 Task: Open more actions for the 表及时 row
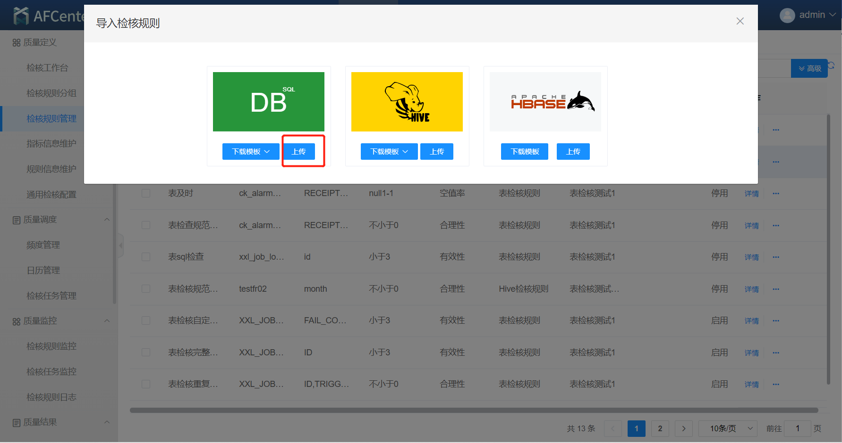coord(776,193)
